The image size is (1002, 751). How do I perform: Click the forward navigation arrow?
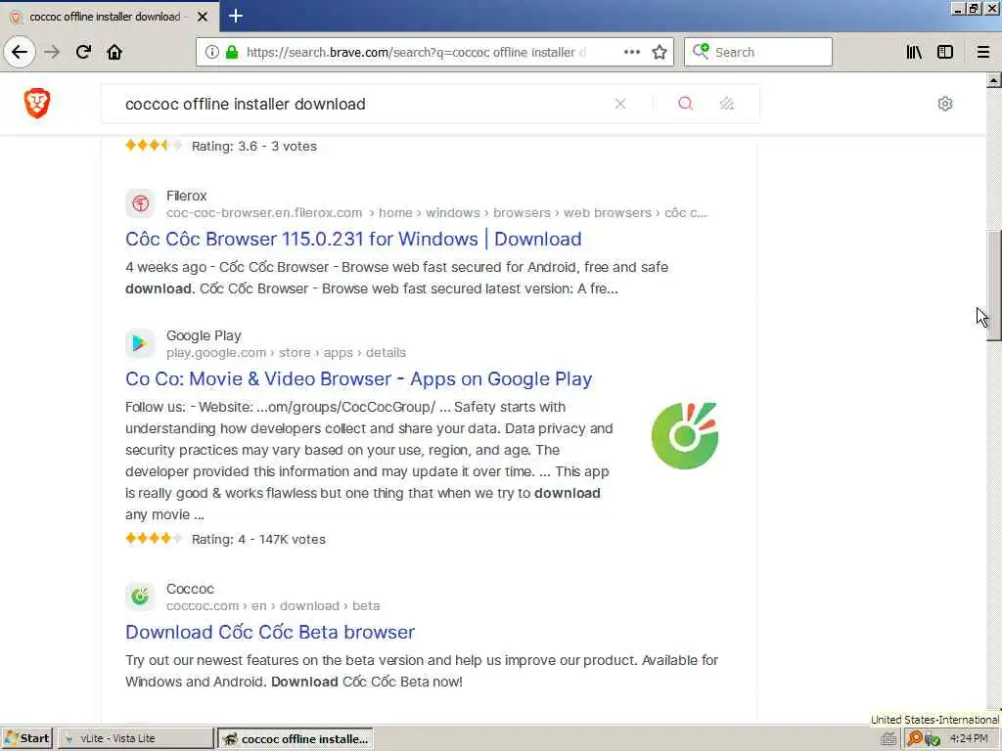pos(53,52)
